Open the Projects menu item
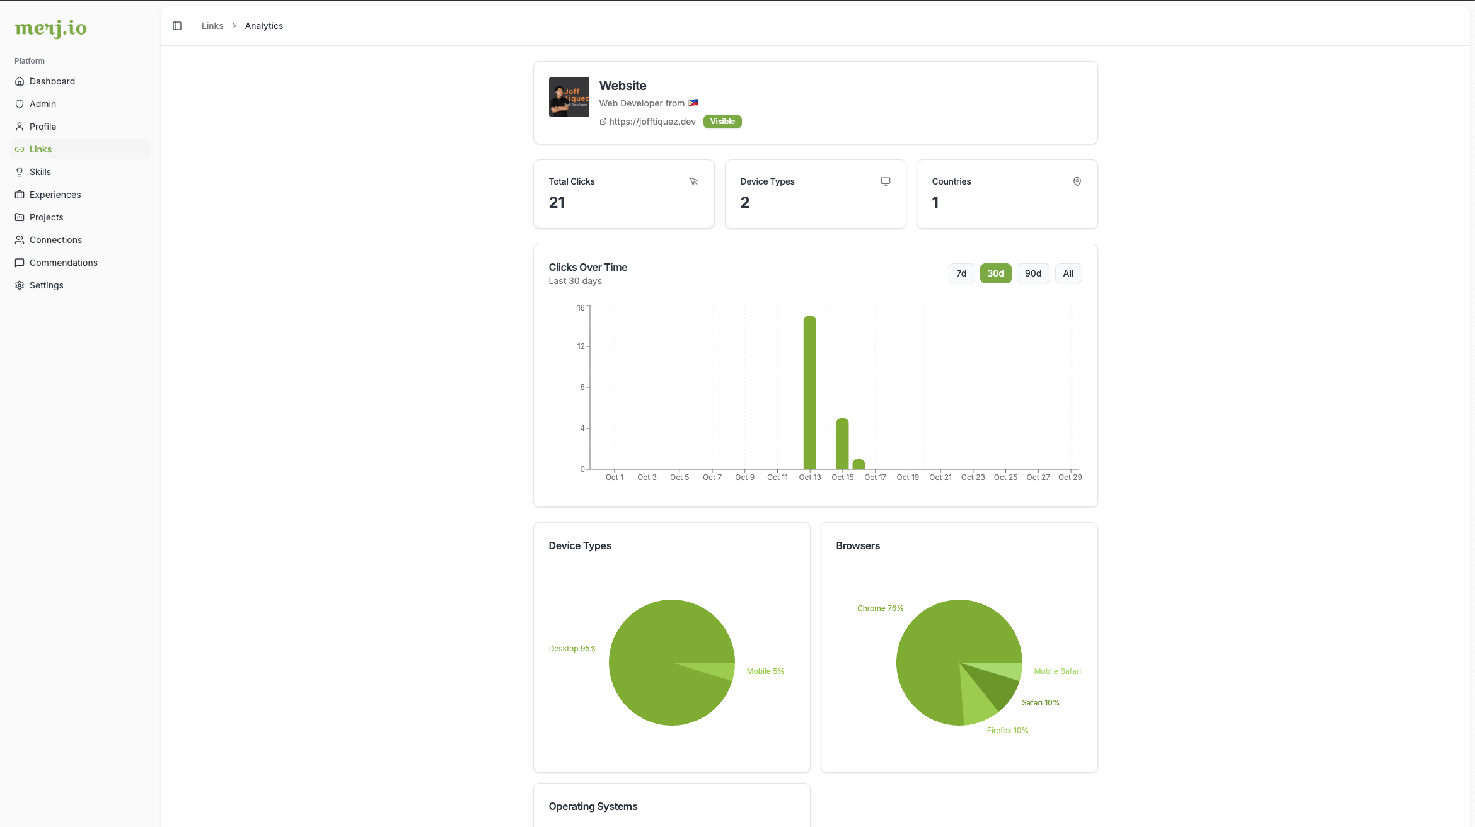 click(46, 217)
